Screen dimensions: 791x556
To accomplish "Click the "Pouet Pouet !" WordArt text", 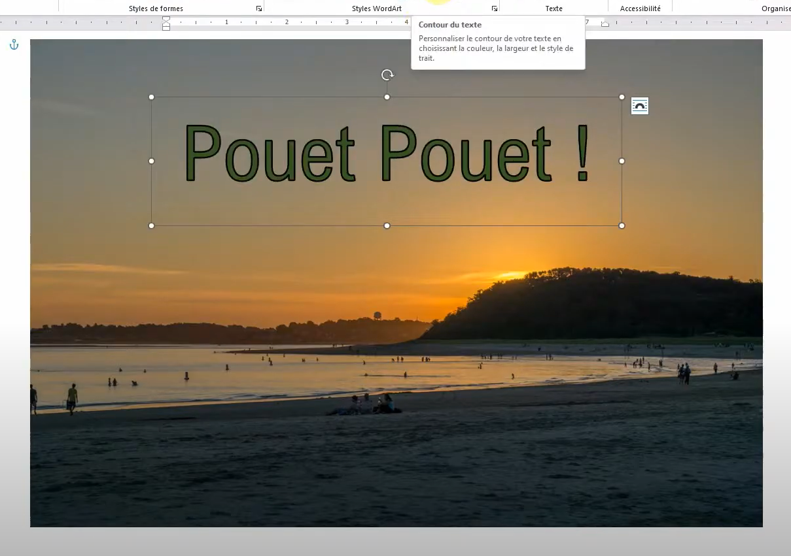I will point(387,154).
